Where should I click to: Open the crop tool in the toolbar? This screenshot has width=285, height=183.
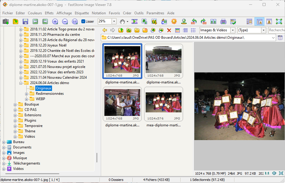pyautogui.click(x=154, y=21)
